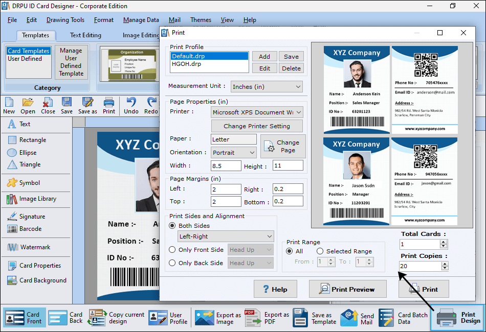Click Save print profile button
Screen dimensions: 486x332
(292, 57)
